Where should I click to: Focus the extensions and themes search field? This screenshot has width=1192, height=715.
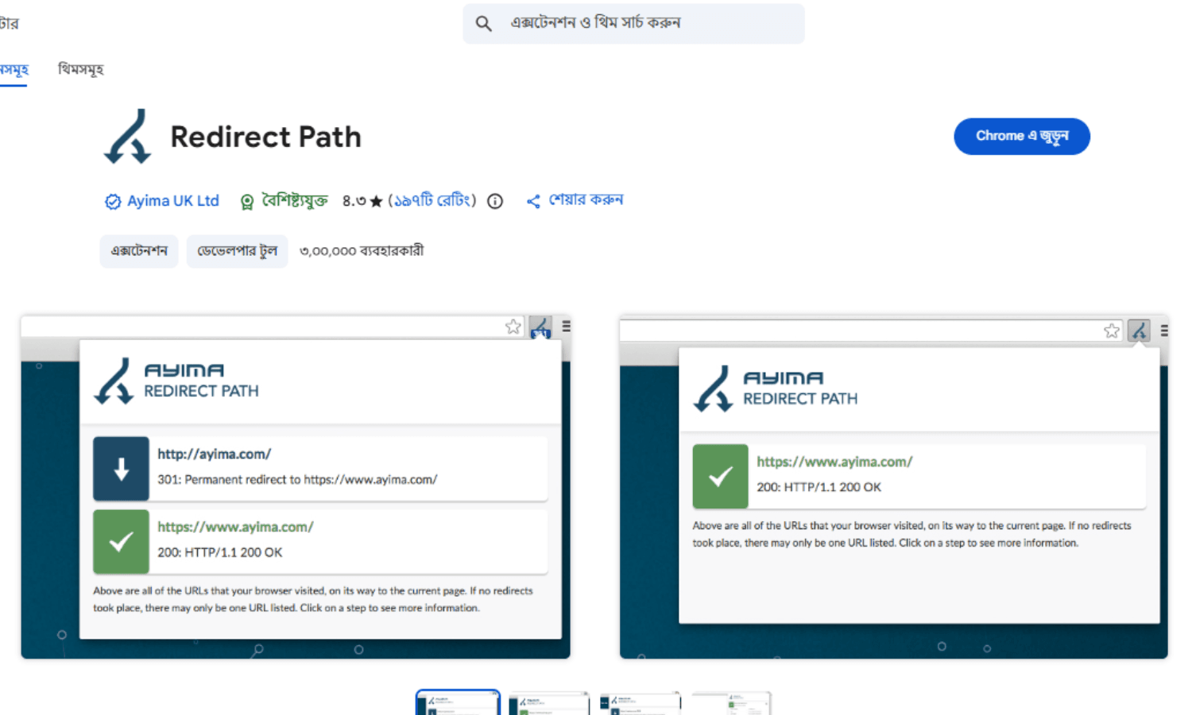[x=633, y=24]
